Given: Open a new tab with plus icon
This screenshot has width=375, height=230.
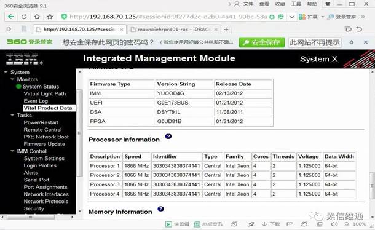Looking at the screenshot, I should pos(226,30).
